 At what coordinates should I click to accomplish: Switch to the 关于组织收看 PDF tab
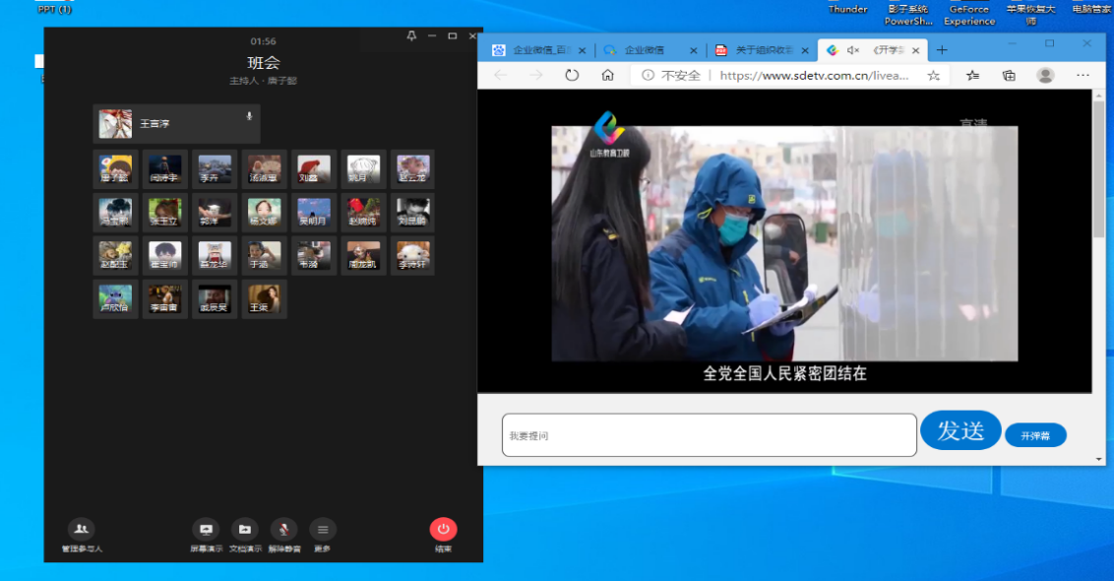763,50
